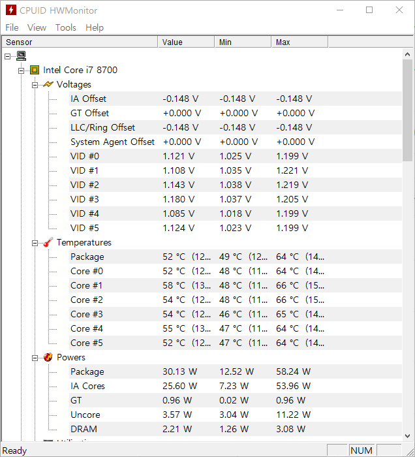This screenshot has width=415, height=457.
Task: Collapse the Intel Core i7 8700 node
Action: click(x=21, y=71)
